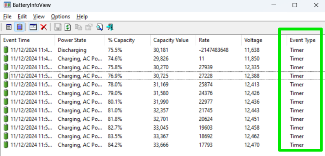325x156 pixels.
Task: Click Timer event type in 75.5% row
Action: (297, 50)
